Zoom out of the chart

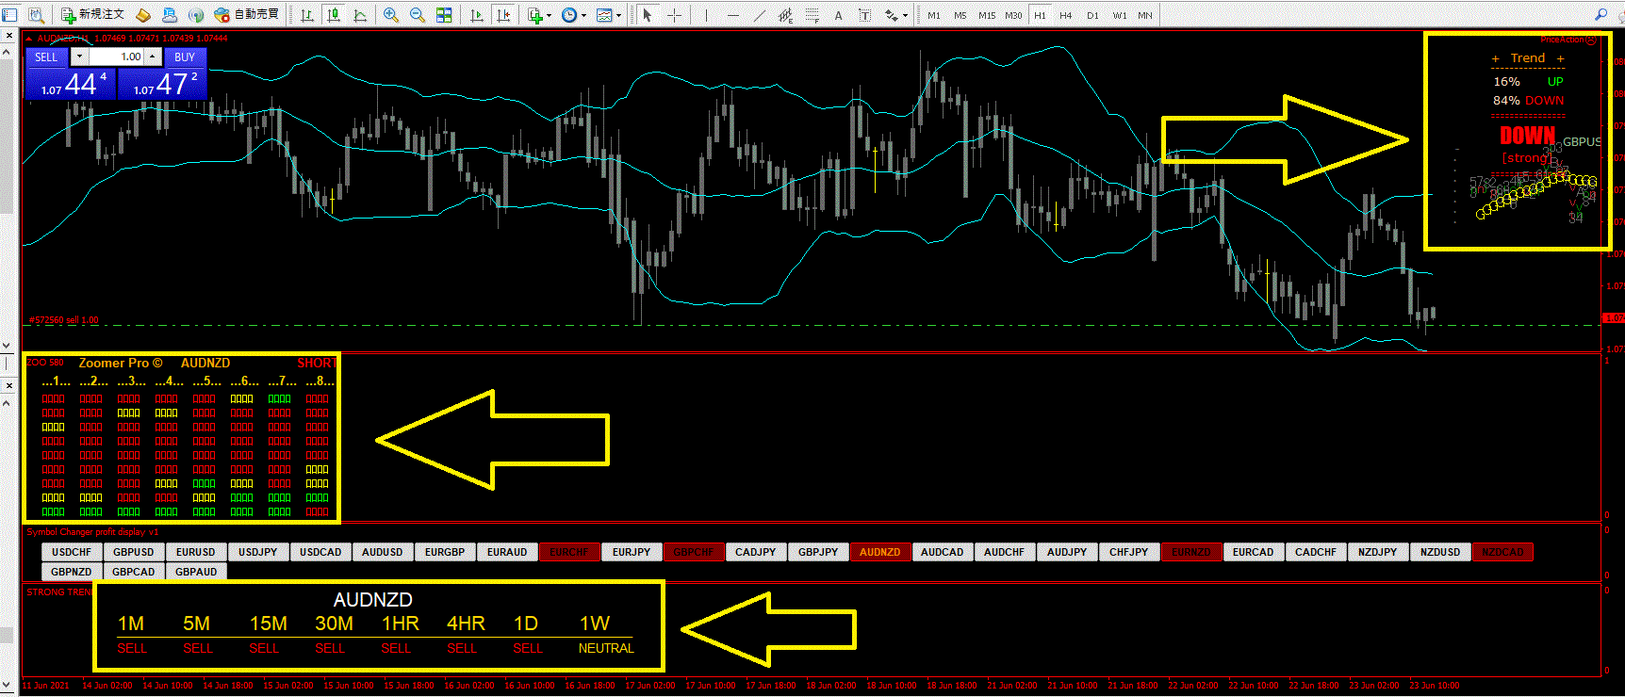(x=418, y=15)
